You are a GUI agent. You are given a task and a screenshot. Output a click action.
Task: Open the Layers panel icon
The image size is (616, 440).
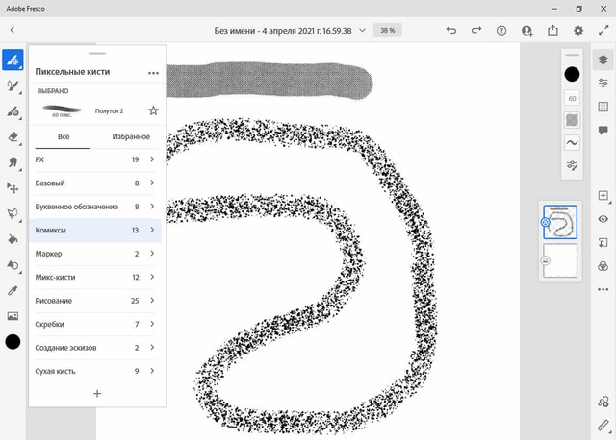(603, 60)
